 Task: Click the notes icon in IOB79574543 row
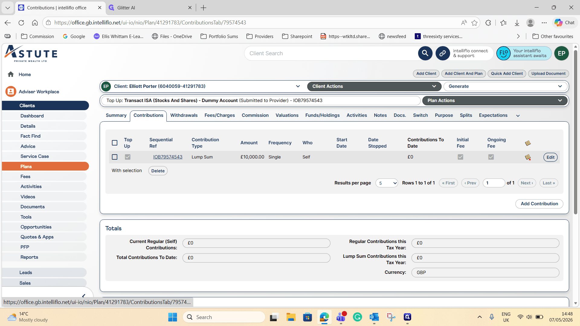[528, 157]
